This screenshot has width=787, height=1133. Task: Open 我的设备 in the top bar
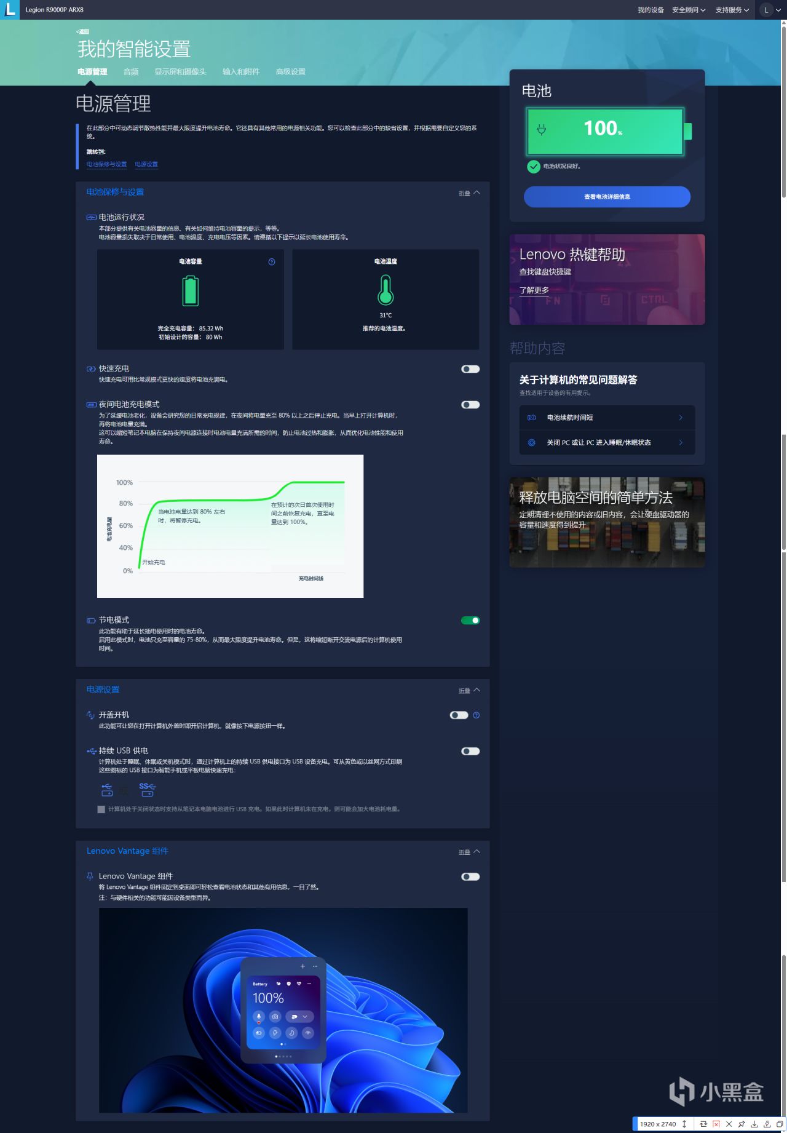(651, 10)
